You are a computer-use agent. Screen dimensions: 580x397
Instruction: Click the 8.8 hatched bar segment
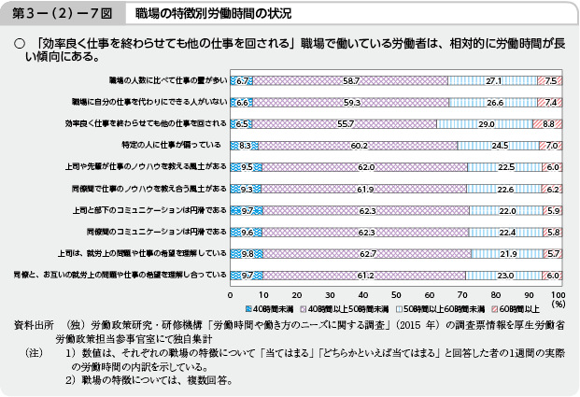(548, 123)
